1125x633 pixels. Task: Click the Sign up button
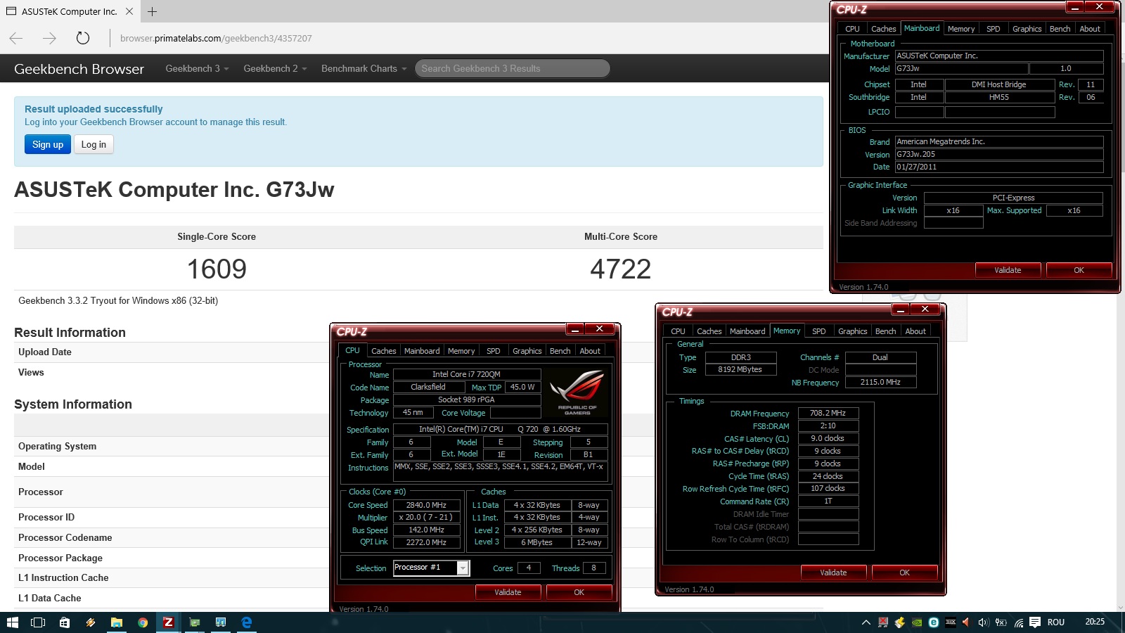[x=48, y=144]
